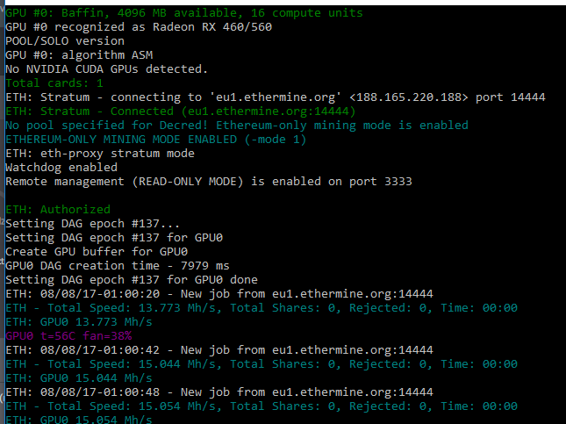Click 'No NVIDIA CUDA GPUs detected.' line
The image size is (566, 424).
107,69
